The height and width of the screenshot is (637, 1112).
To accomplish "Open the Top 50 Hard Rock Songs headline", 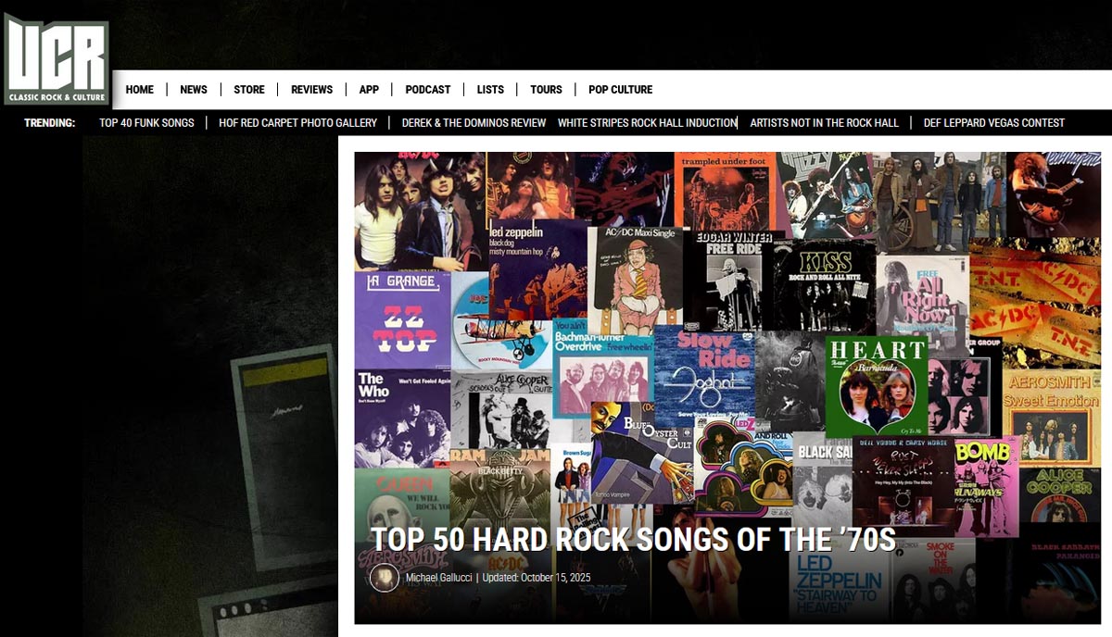I will [x=633, y=540].
